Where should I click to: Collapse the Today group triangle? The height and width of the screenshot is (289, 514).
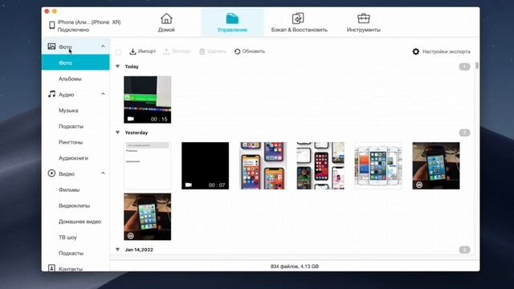coord(118,66)
